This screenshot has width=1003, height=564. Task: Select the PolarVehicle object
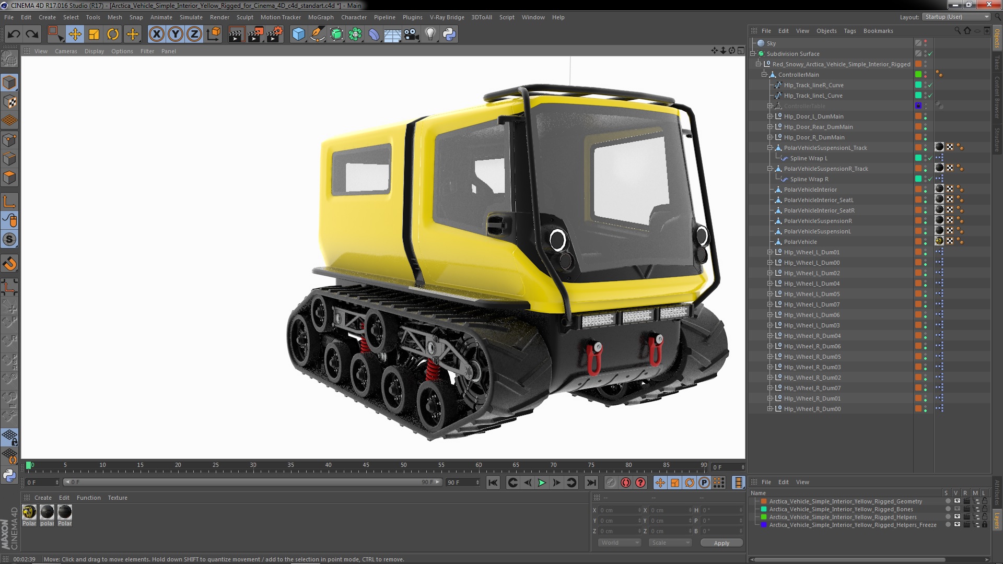point(800,242)
